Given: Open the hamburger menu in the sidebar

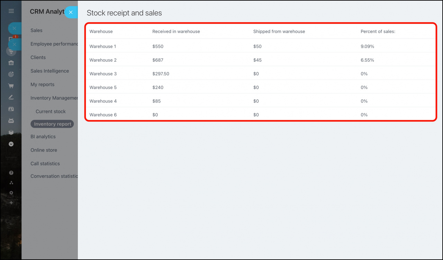Looking at the screenshot, I should pos(11,11).
